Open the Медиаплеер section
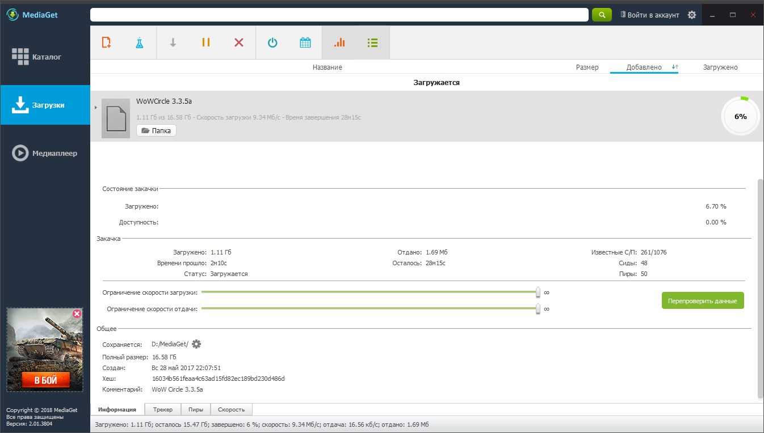The width and height of the screenshot is (764, 433). [x=45, y=153]
